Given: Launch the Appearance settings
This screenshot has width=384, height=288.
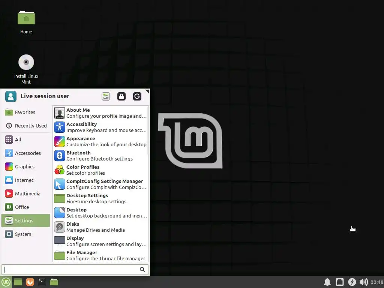Looking at the screenshot, I should click(100, 141).
